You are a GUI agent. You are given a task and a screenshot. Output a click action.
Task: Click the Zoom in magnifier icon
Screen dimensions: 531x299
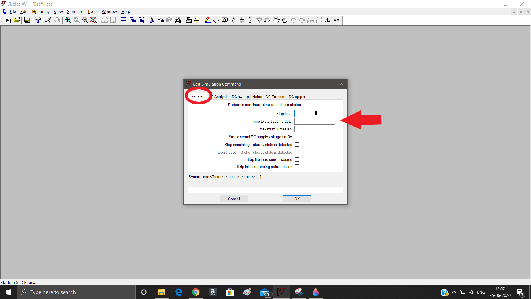68,20
